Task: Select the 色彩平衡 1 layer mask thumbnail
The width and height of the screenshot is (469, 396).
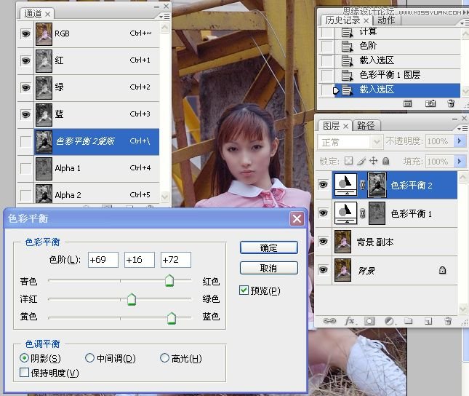Action: 377,213
